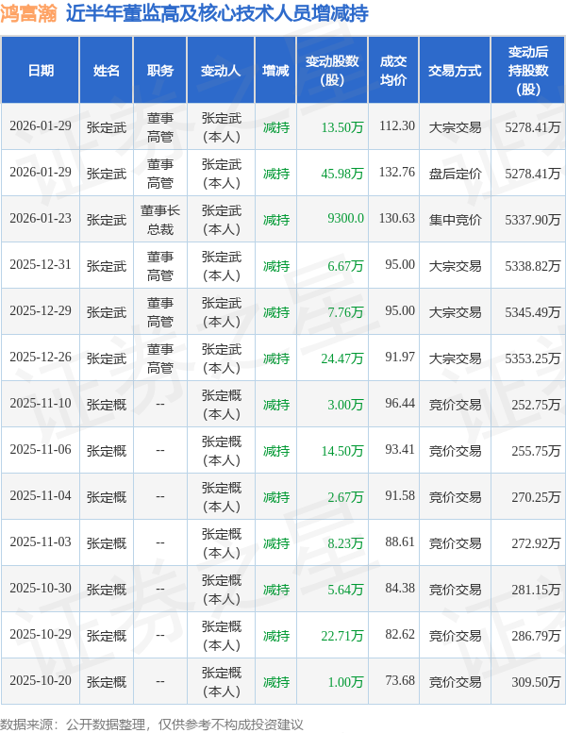Click average price 132.76

(x=397, y=172)
